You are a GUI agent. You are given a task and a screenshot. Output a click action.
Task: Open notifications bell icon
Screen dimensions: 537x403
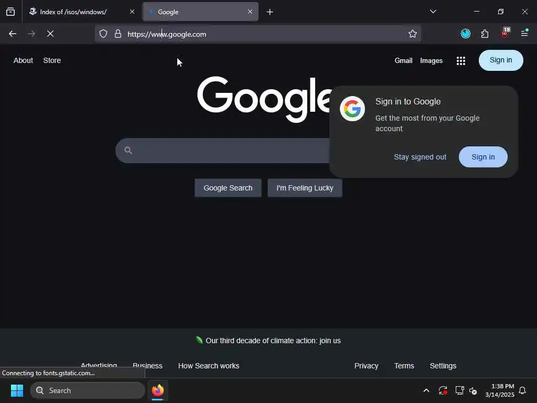tap(523, 390)
